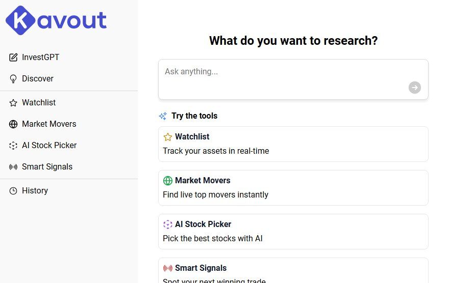Click the sidebar Smart Signals broadcast icon
Viewport: 449px width, 283px height.
pos(13,167)
